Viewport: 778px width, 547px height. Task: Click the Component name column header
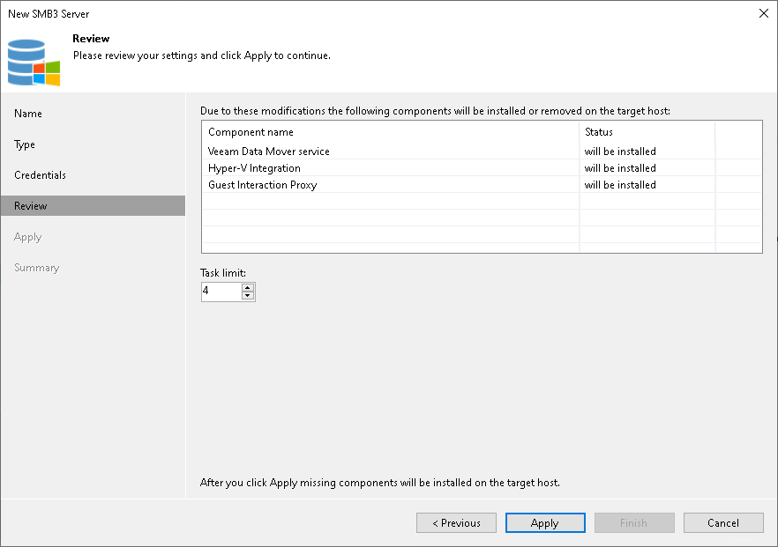pyautogui.click(x=391, y=132)
